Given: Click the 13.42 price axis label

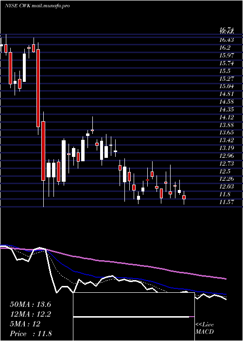Looking at the screenshot, I should (226, 140).
